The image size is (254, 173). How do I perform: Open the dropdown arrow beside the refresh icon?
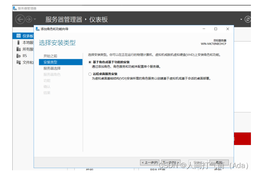pos(241,19)
